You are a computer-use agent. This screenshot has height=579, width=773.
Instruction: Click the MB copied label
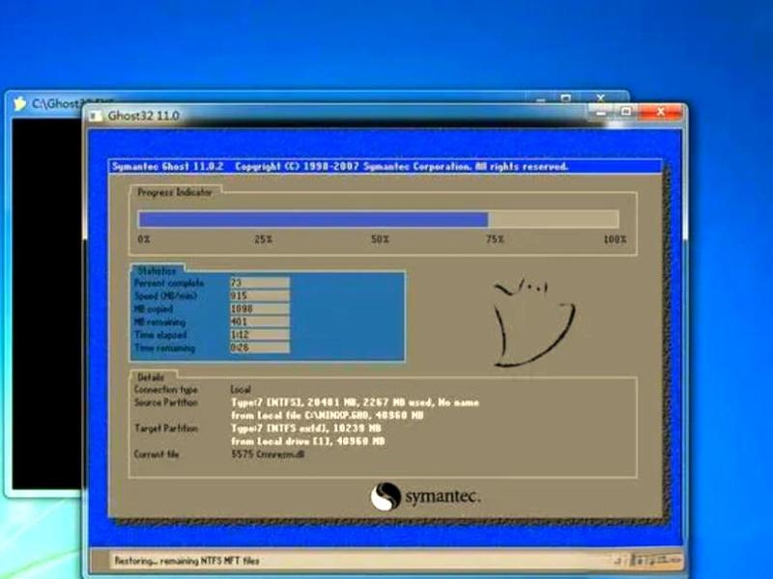pos(154,309)
